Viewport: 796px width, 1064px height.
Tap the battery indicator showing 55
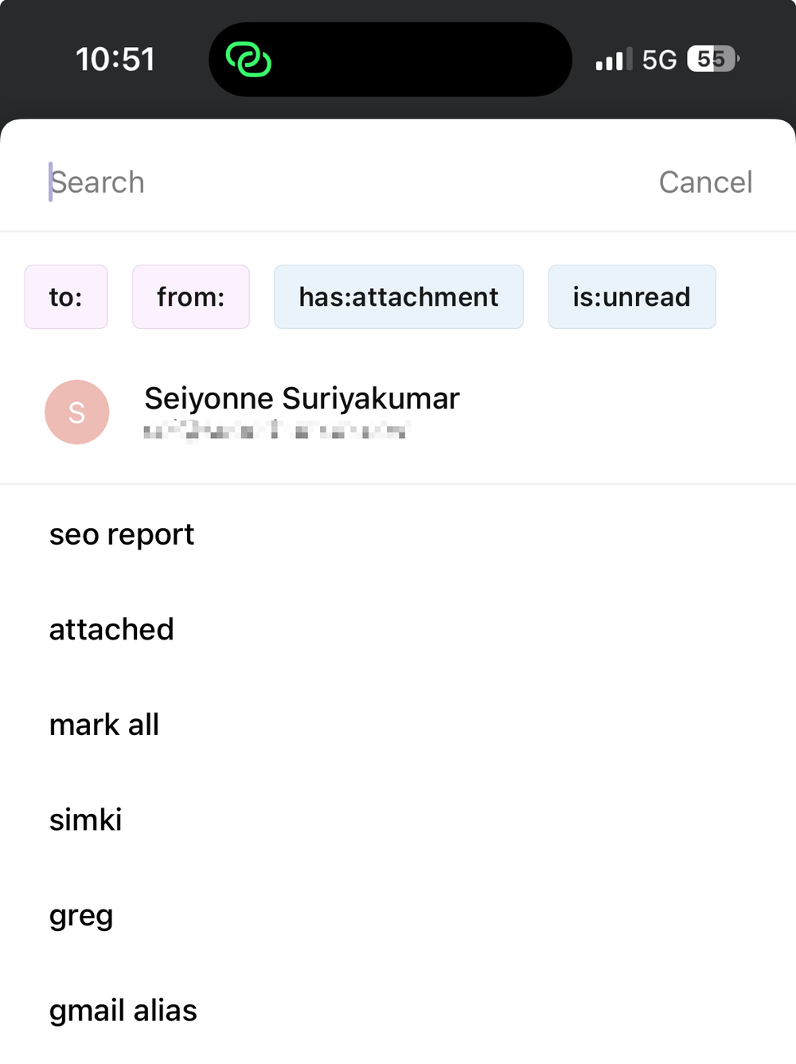pyautogui.click(x=711, y=58)
